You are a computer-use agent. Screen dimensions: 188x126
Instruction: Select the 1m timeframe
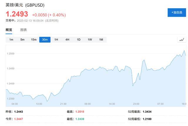tap(11, 40)
